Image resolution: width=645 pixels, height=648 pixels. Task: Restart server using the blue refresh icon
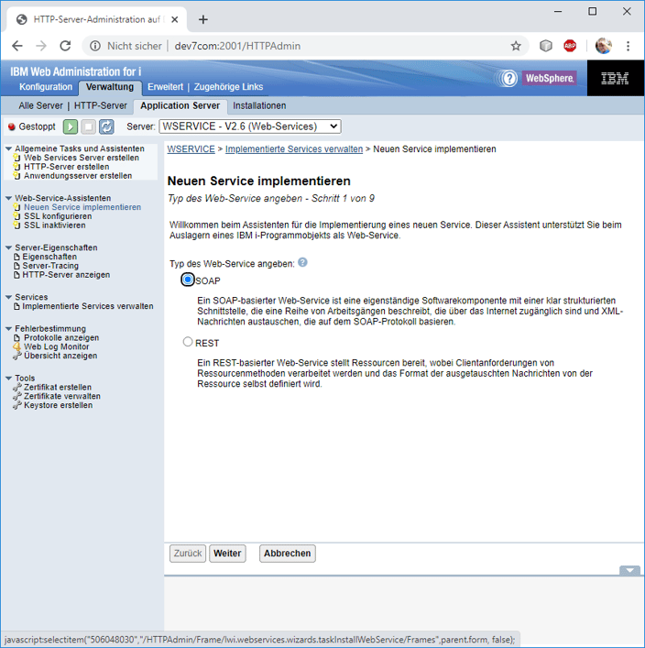tap(106, 126)
